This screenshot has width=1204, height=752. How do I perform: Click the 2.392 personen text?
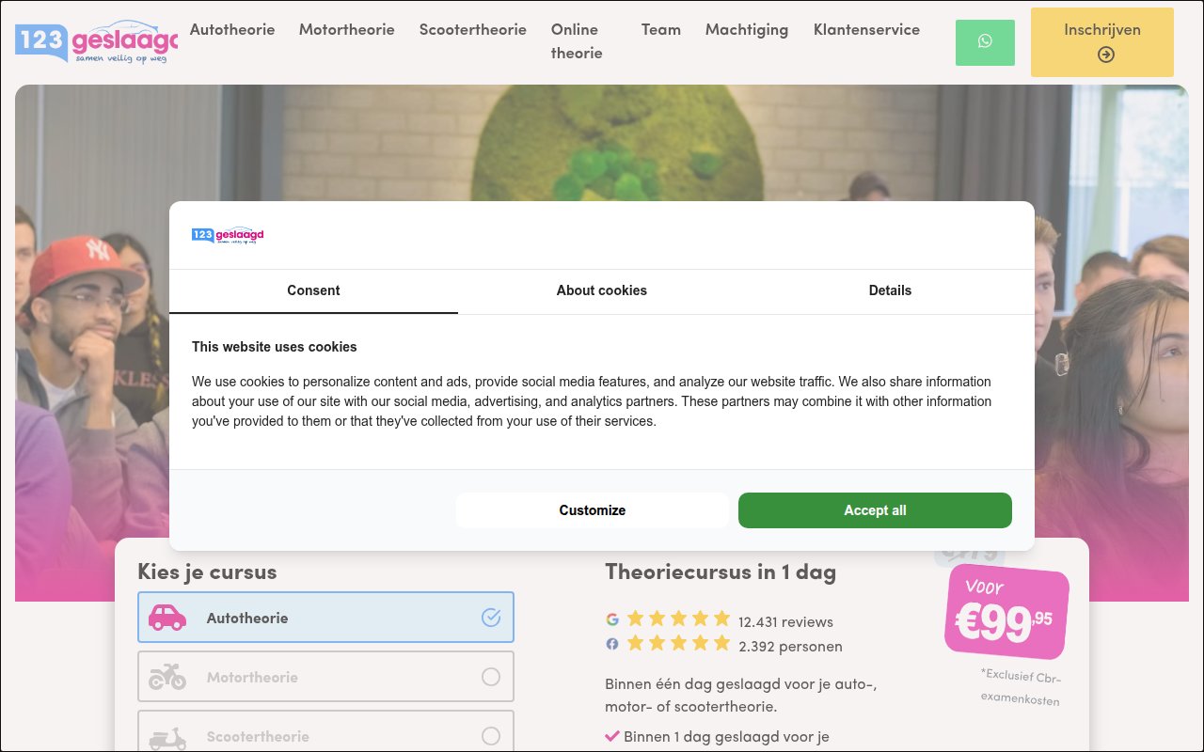tap(790, 646)
